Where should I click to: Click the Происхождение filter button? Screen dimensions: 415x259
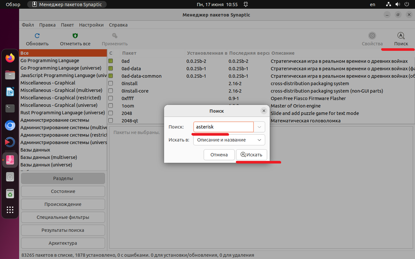[x=63, y=204]
